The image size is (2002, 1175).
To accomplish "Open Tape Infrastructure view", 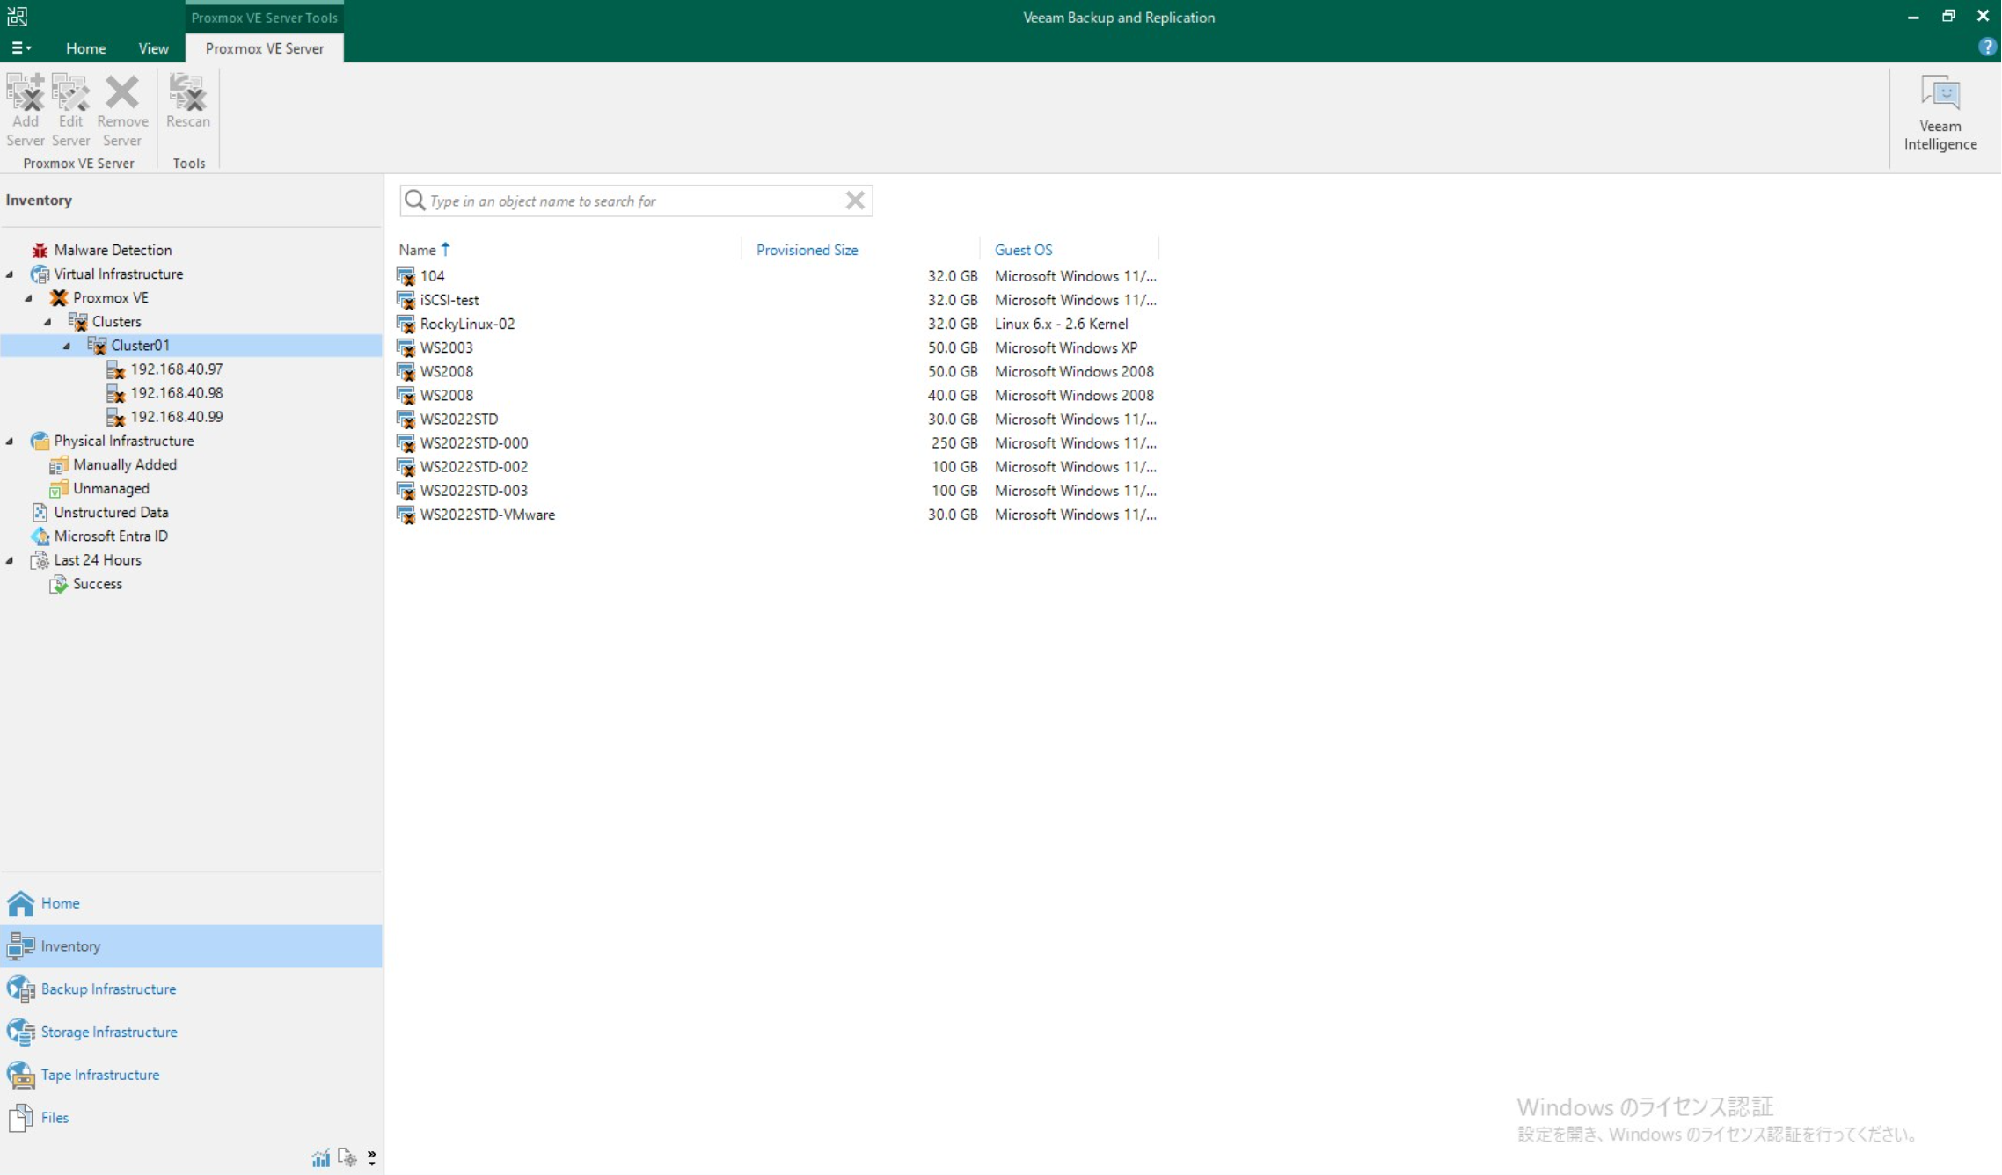I will click(x=191, y=1075).
